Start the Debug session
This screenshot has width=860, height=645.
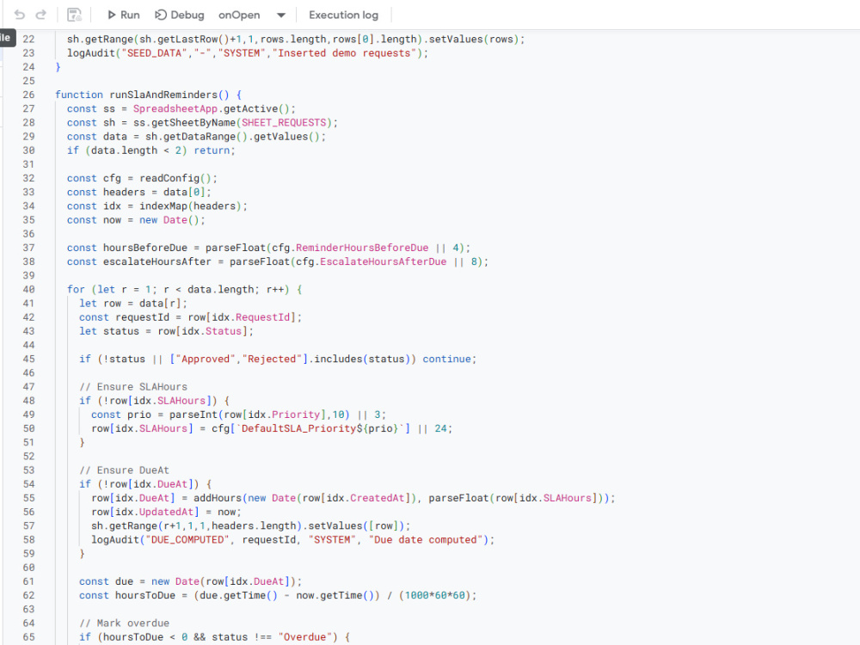pos(180,15)
